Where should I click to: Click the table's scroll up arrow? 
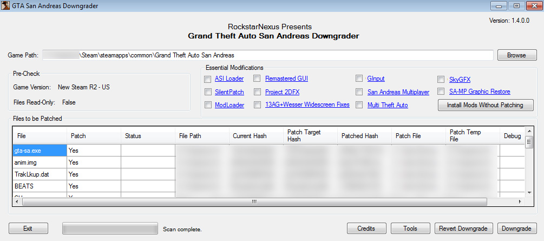(x=529, y=131)
